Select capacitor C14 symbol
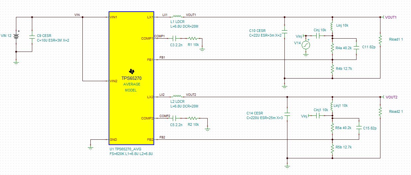The width and height of the screenshot is (411, 175). click(288, 114)
